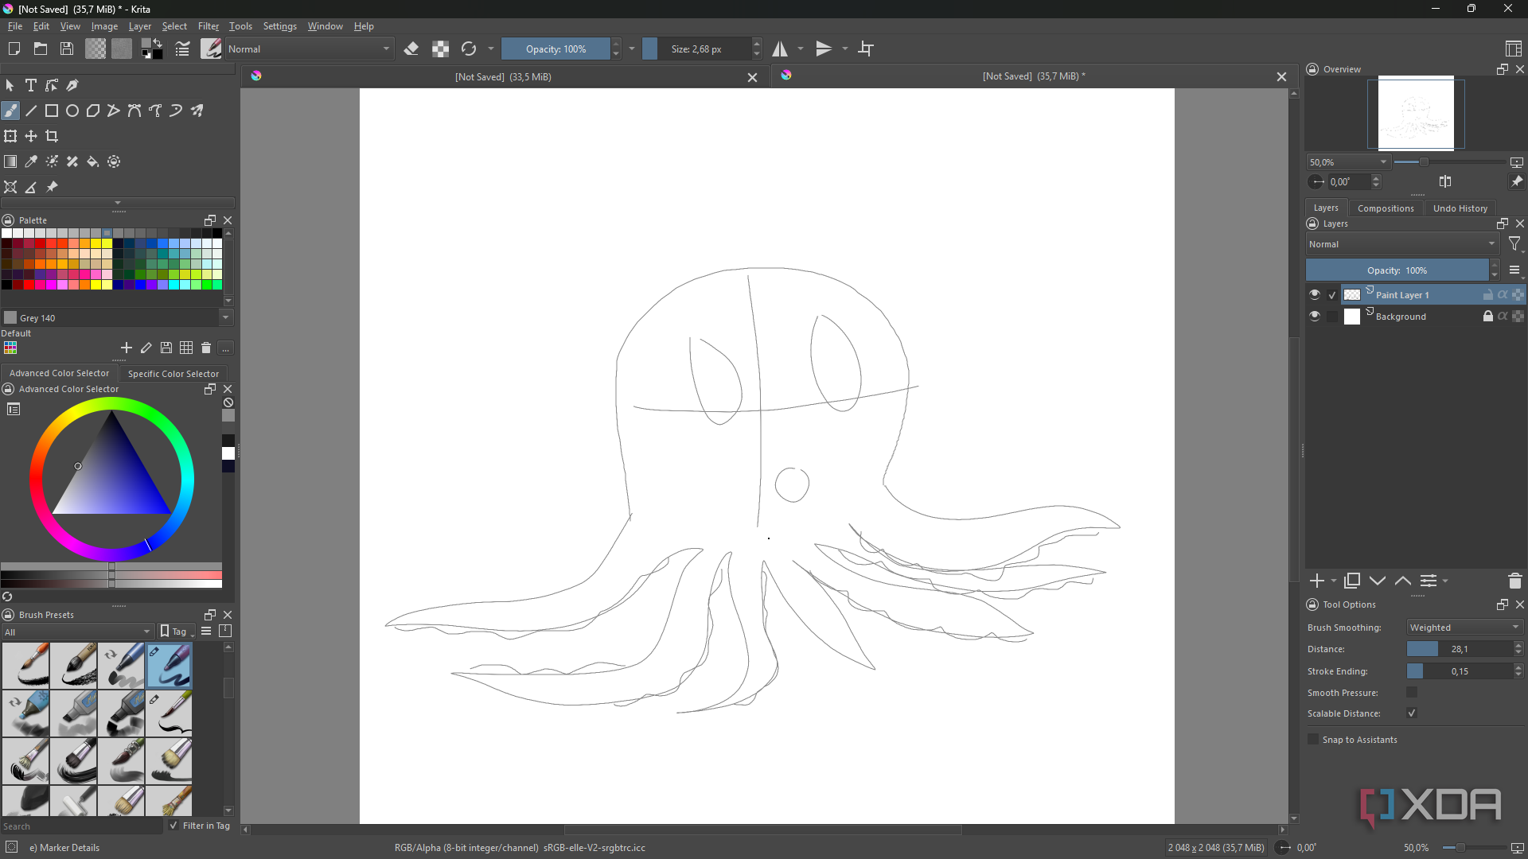Hide the Background layer eye

[1315, 317]
